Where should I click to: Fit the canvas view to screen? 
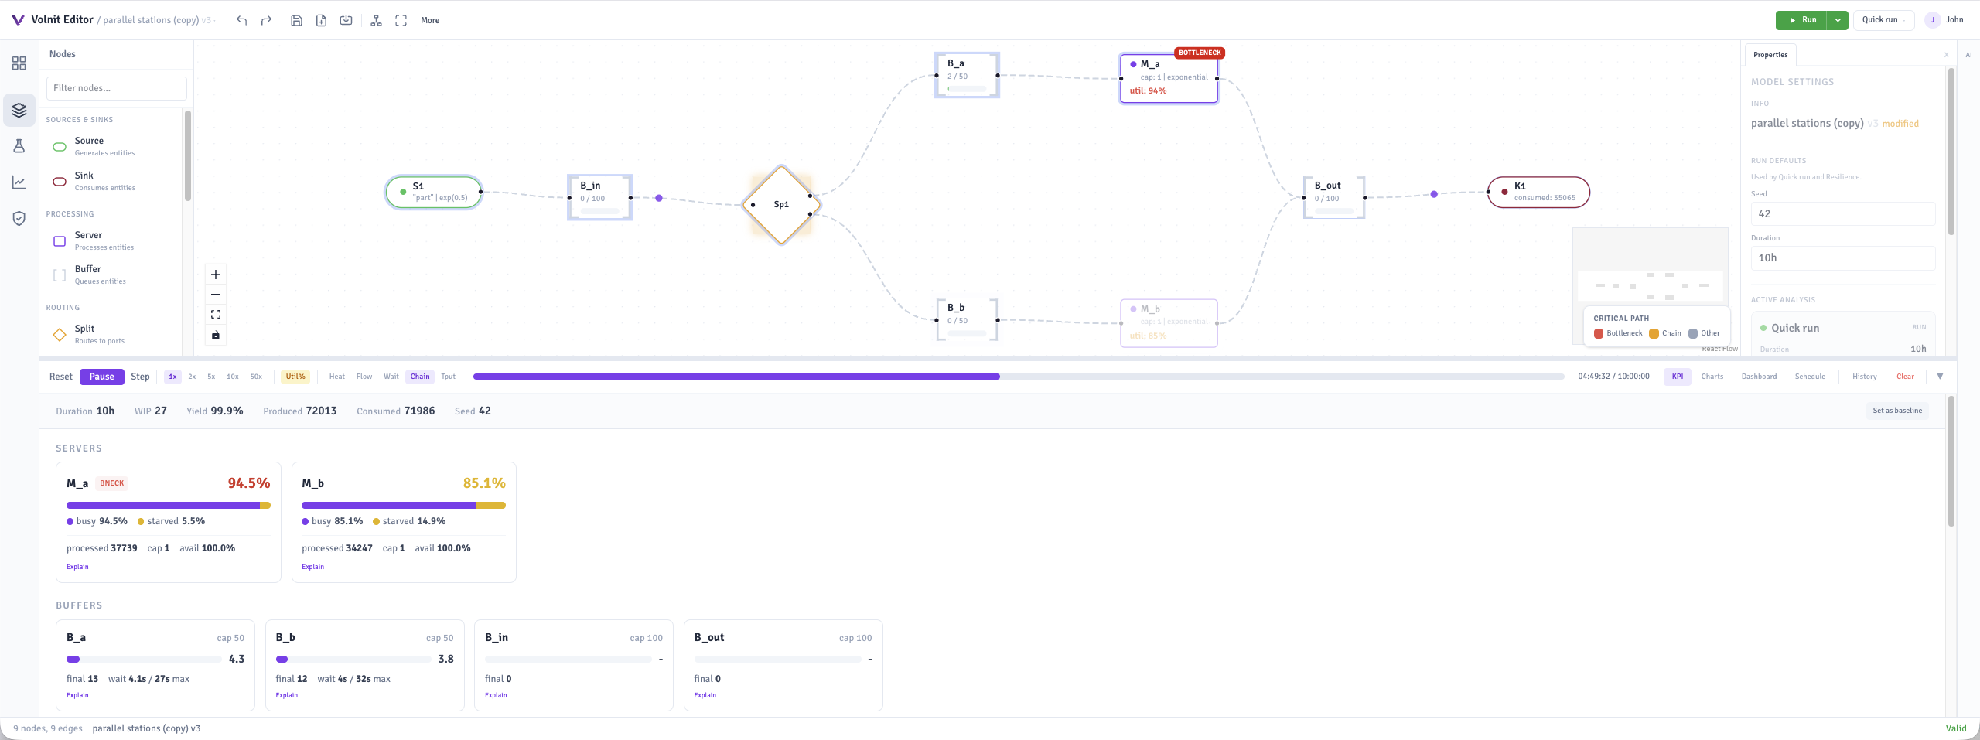[x=216, y=315]
